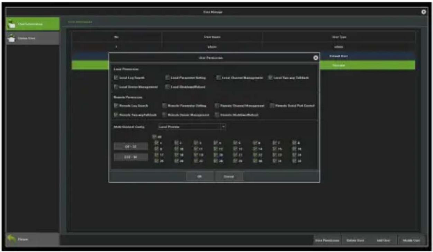Enable Remote Parameter Setting checkbox
This screenshot has height=252, width=433.
(x=164, y=106)
